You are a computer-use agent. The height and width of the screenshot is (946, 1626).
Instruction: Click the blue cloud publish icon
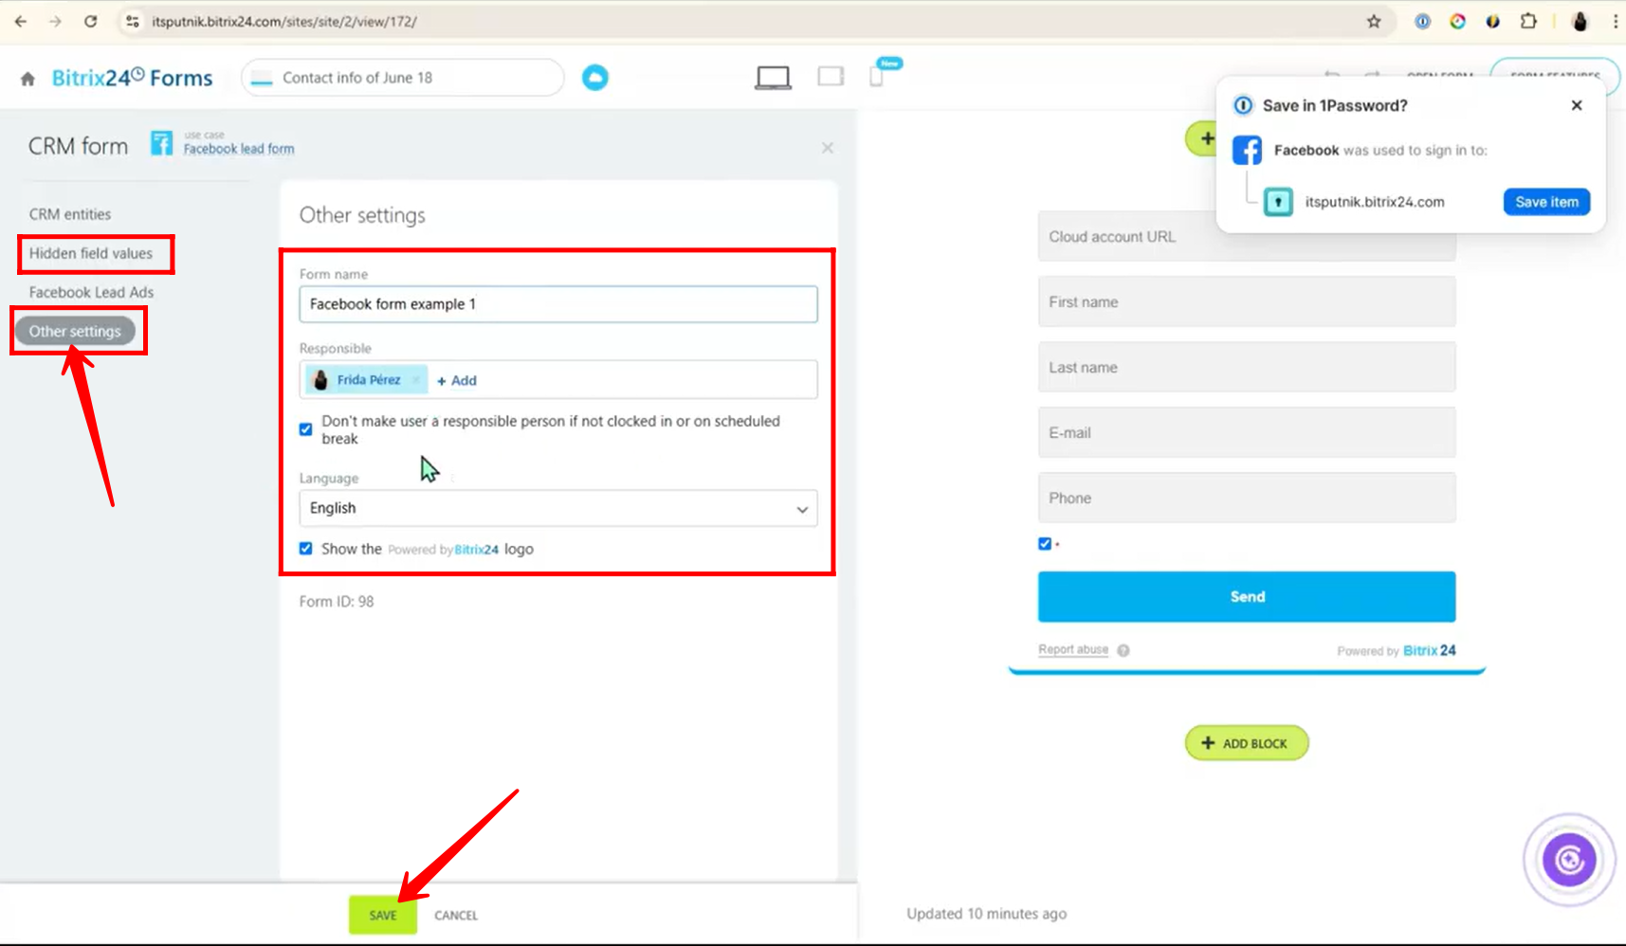click(x=595, y=78)
